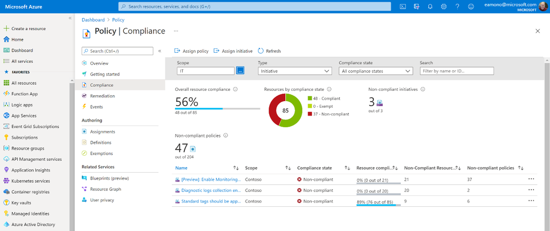
Task: Sort table by Compliance state column
Action: (x=347, y=168)
